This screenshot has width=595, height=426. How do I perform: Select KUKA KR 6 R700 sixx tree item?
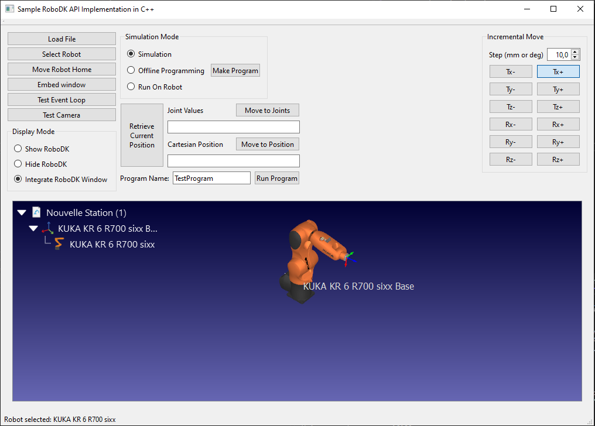(x=112, y=245)
